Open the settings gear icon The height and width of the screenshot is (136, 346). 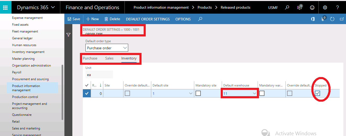pyautogui.click(x=325, y=7)
